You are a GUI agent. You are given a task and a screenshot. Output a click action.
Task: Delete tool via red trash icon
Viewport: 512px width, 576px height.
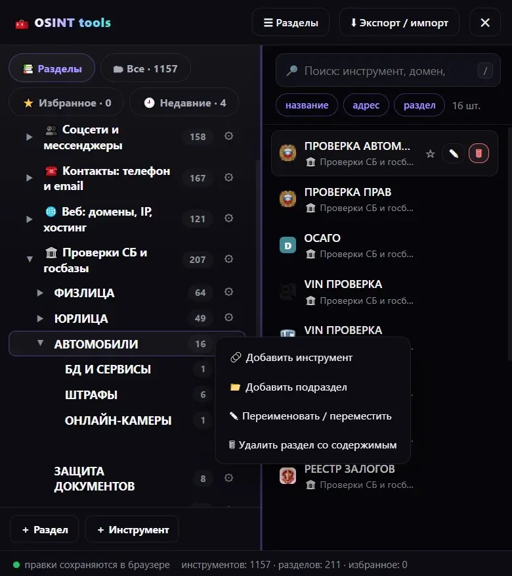479,154
